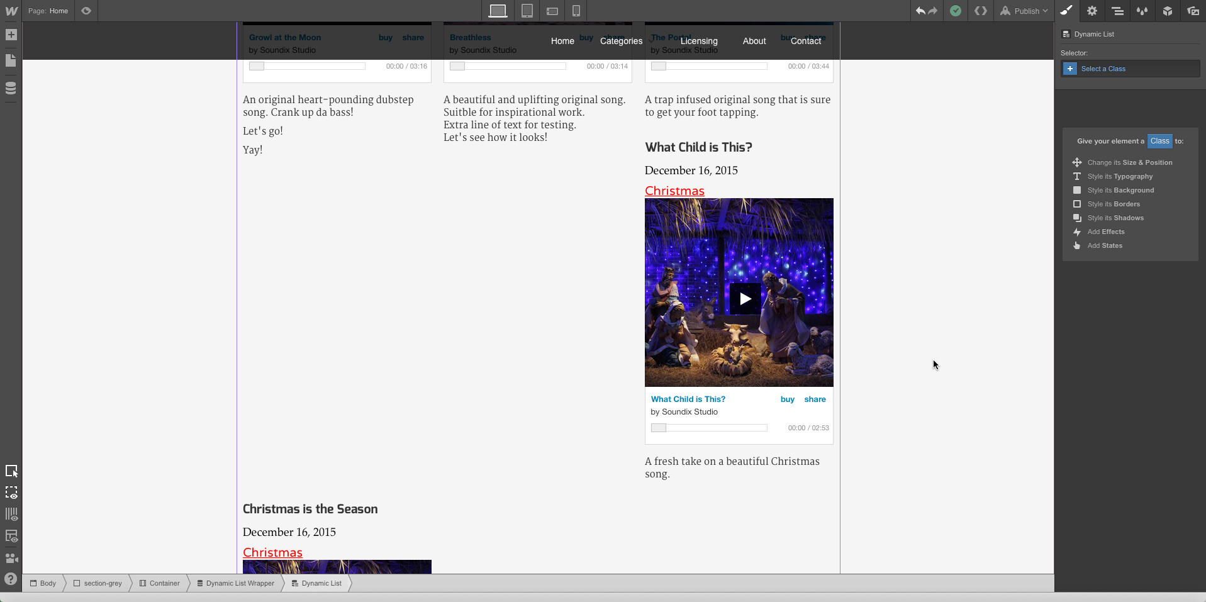Click share on What Child is This?

click(x=815, y=399)
